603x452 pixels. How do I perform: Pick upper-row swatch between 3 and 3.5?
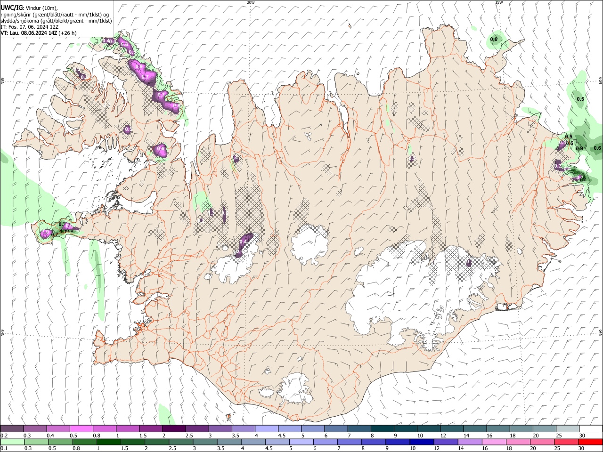point(220,428)
